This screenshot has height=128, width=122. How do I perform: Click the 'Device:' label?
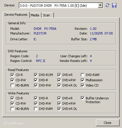(x=10, y=5)
